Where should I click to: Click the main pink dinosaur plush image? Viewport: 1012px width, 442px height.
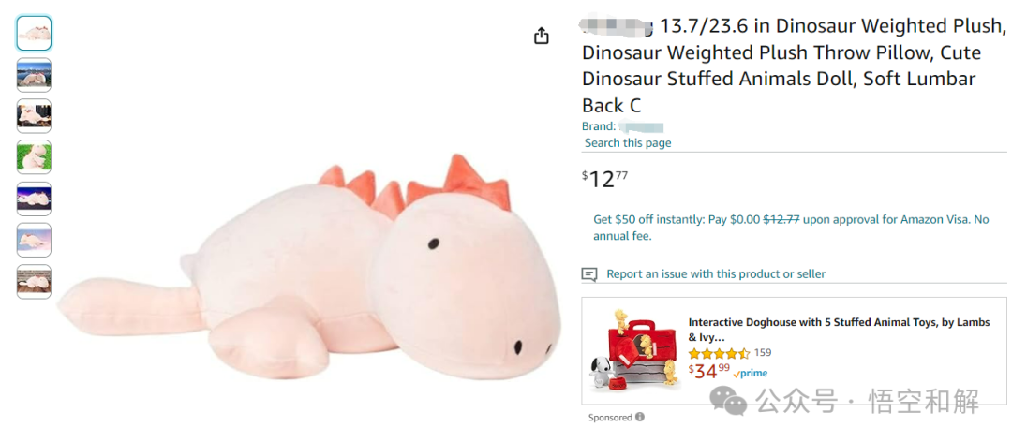[x=309, y=272]
